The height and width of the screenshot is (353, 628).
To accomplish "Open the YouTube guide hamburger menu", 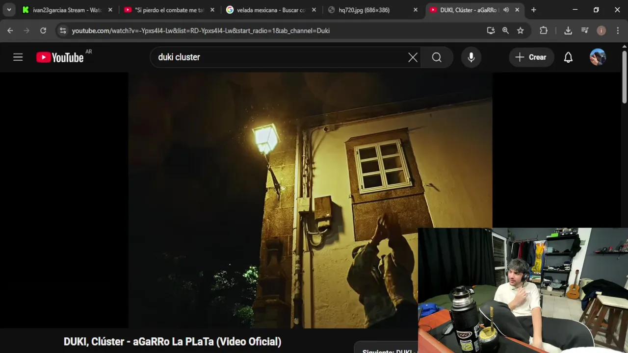I will point(18,57).
